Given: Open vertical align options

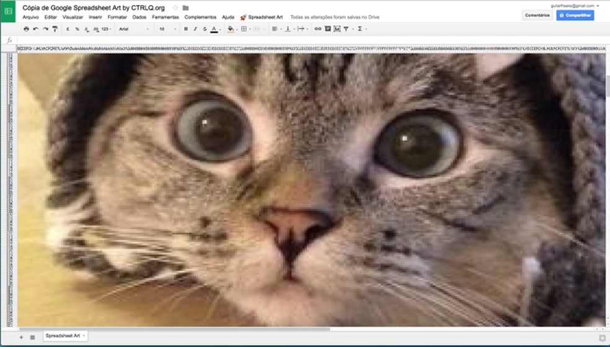Looking at the screenshot, I should [290, 29].
